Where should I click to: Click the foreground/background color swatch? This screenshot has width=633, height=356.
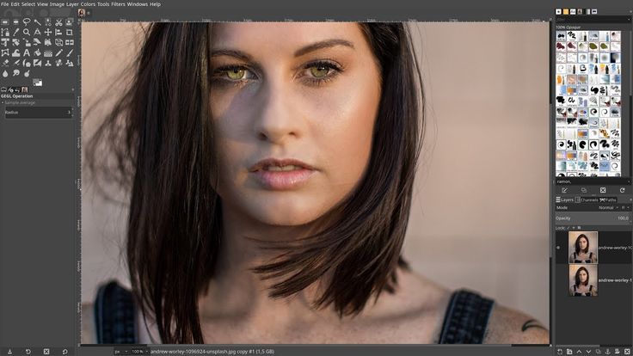(38, 83)
